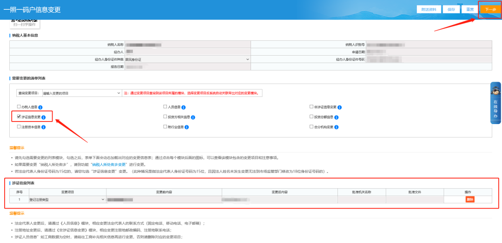The image size is (502, 243).
Task: Check the 人员信息 checkbox
Action: click(165, 107)
